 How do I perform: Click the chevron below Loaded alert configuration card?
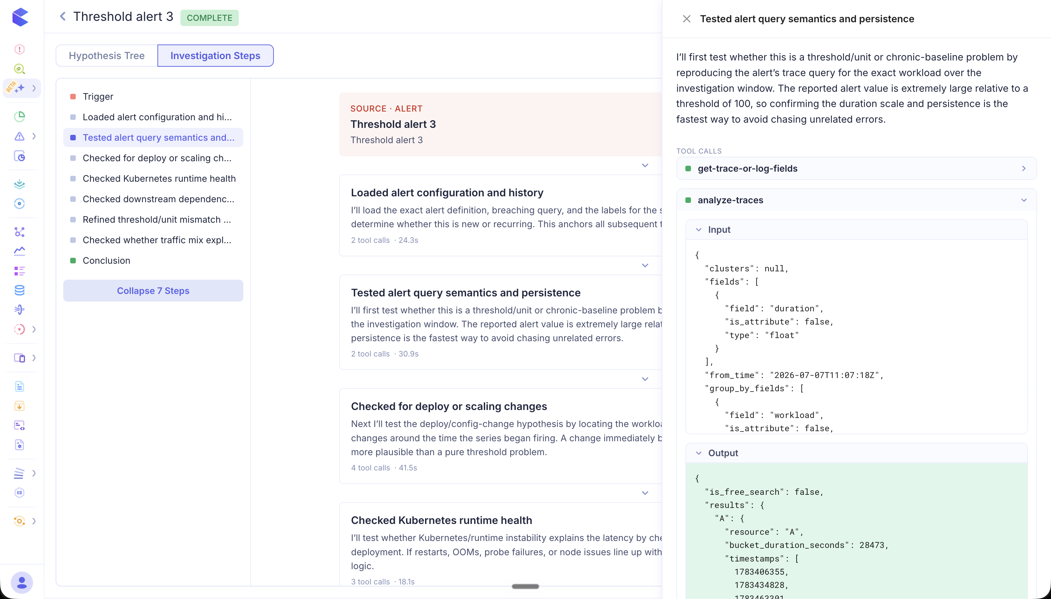coord(645,265)
